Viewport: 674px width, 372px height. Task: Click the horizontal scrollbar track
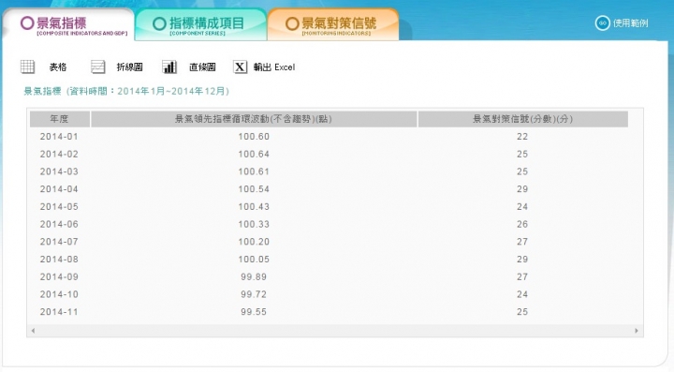335,331
